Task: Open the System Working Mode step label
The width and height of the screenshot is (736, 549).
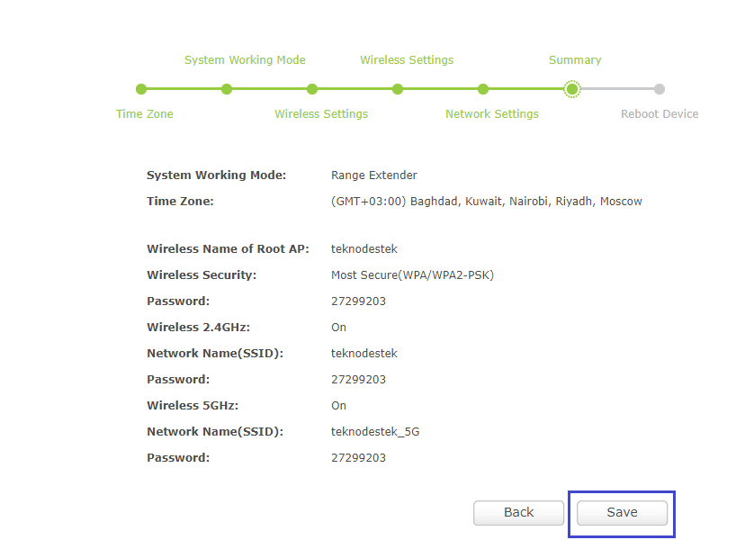Action: (x=245, y=60)
